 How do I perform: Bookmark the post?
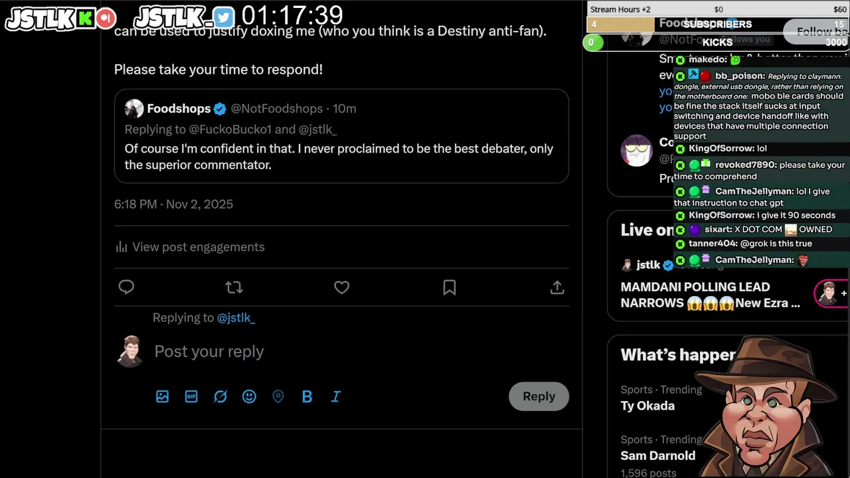(x=450, y=287)
